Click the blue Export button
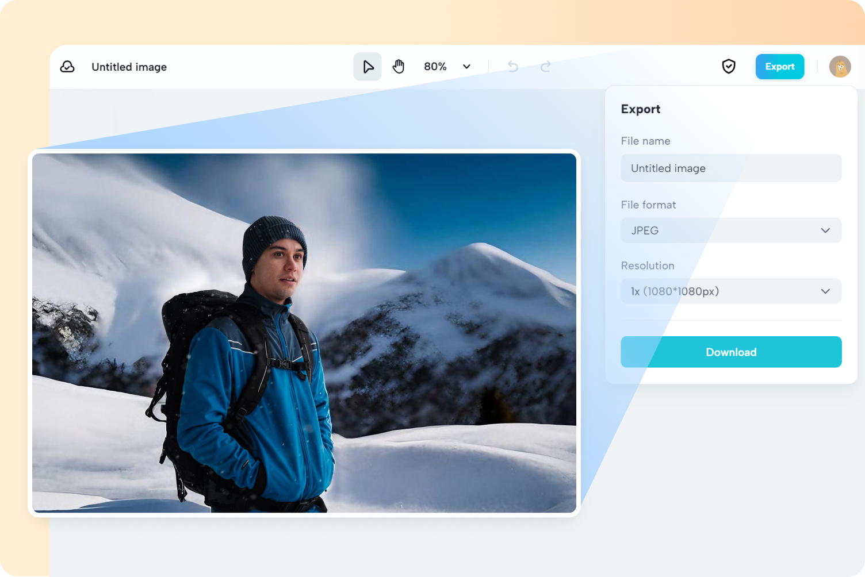Screen dimensions: 865x577 780,67
